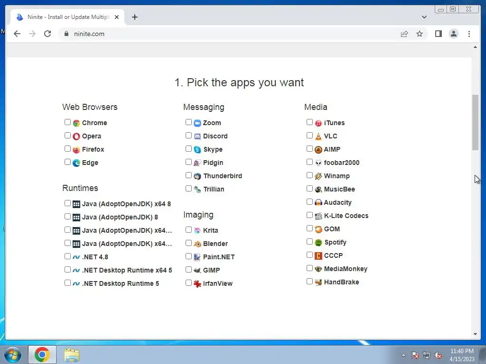Select the Ninite browser tab
The width and height of the screenshot is (486, 364).
[x=67, y=17]
